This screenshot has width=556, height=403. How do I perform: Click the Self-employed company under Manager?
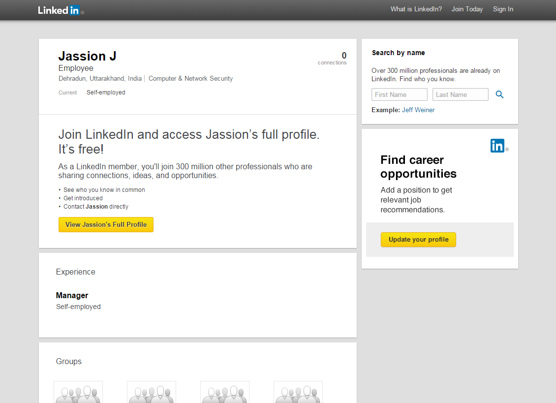click(78, 307)
